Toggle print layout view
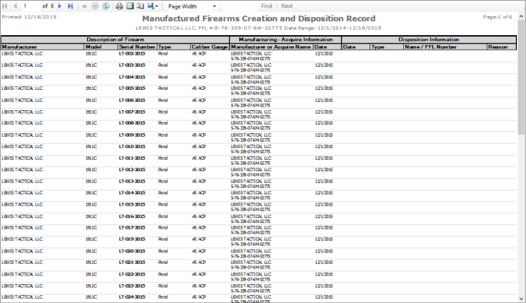 130,6
